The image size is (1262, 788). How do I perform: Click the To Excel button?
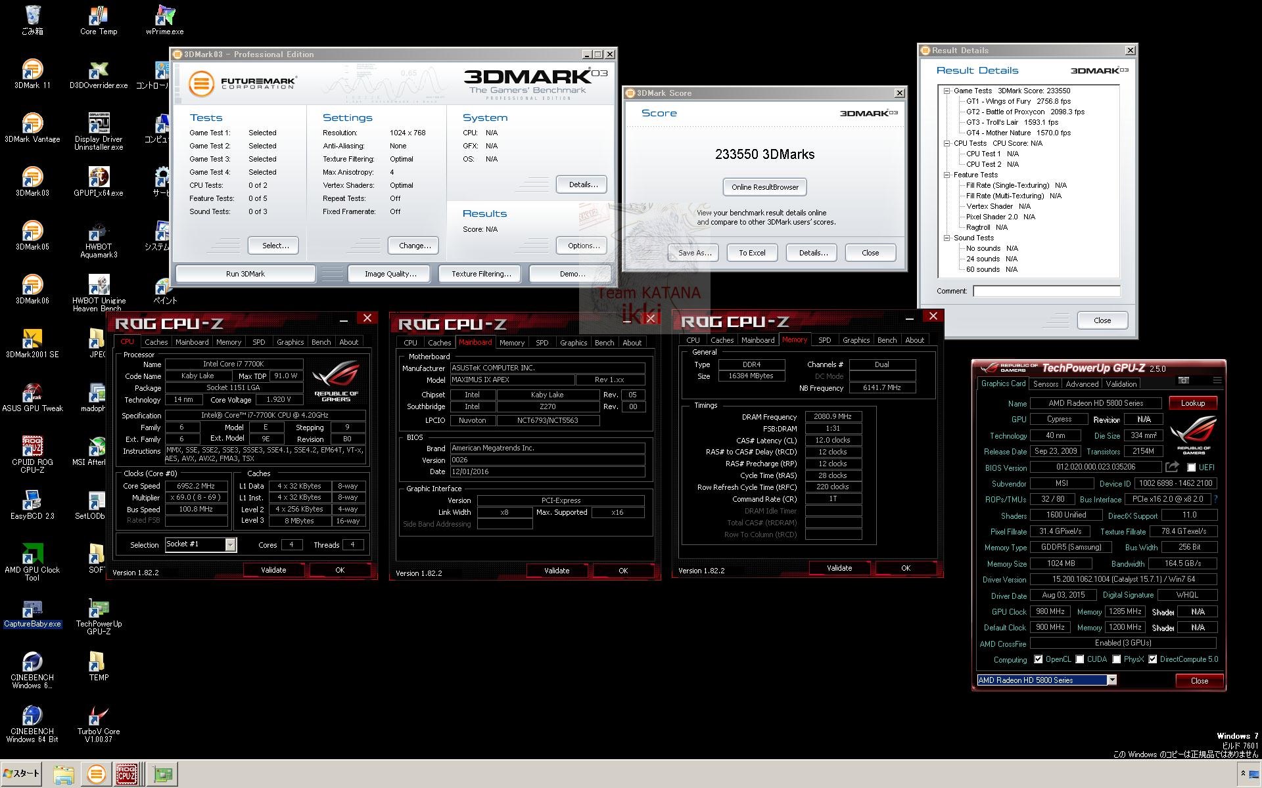click(x=752, y=253)
